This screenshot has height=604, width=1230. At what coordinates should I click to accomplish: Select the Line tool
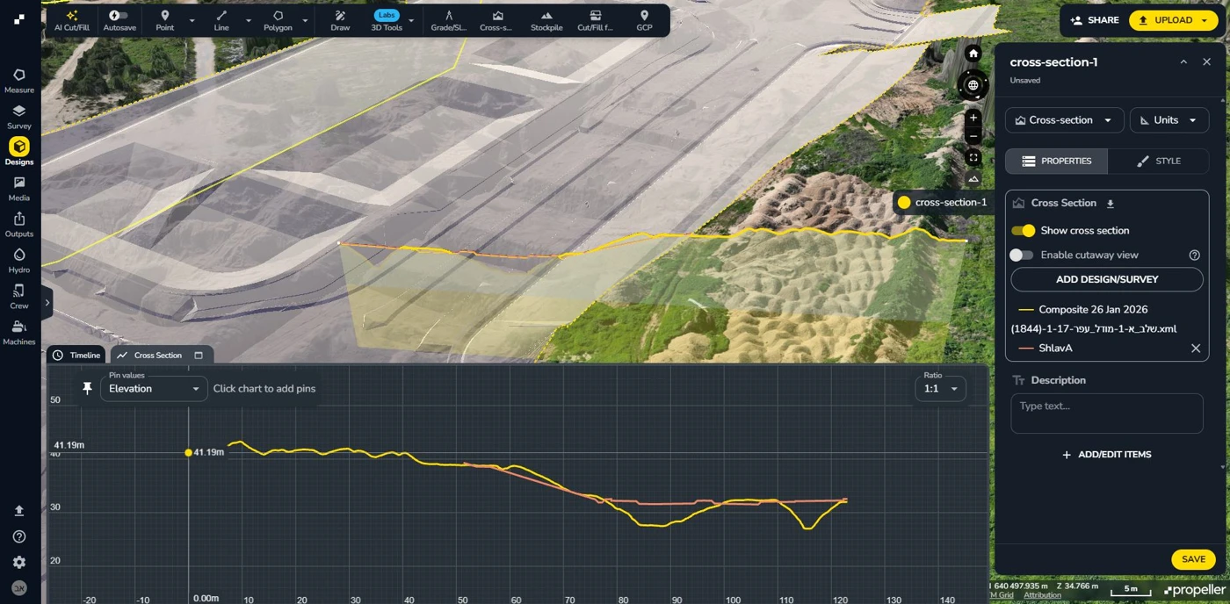[x=221, y=20]
